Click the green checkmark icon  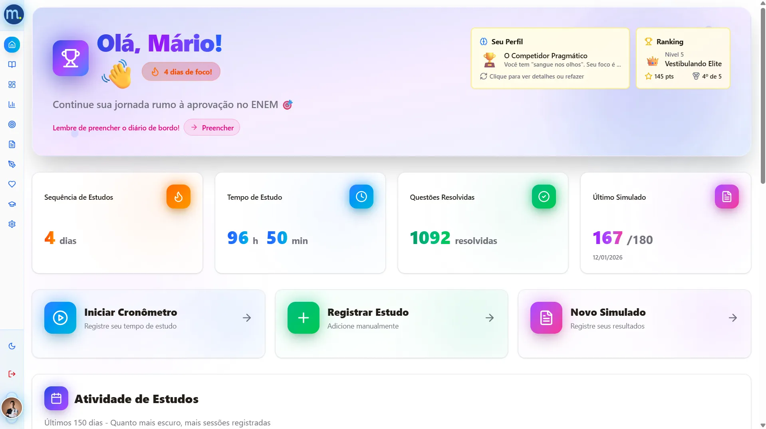(x=544, y=197)
